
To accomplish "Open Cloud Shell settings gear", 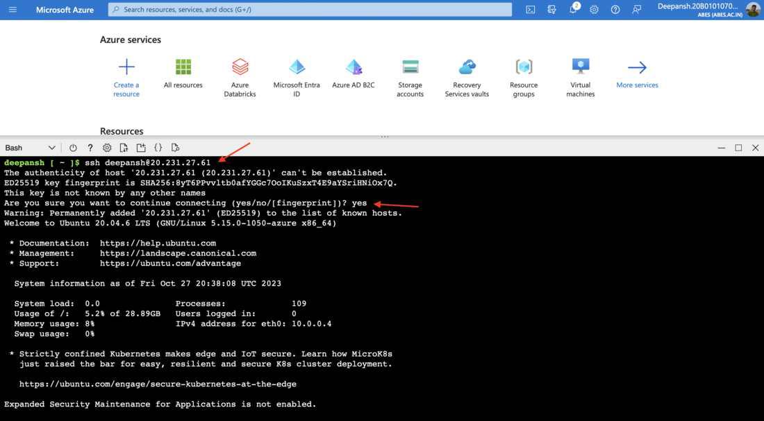I will tap(107, 148).
